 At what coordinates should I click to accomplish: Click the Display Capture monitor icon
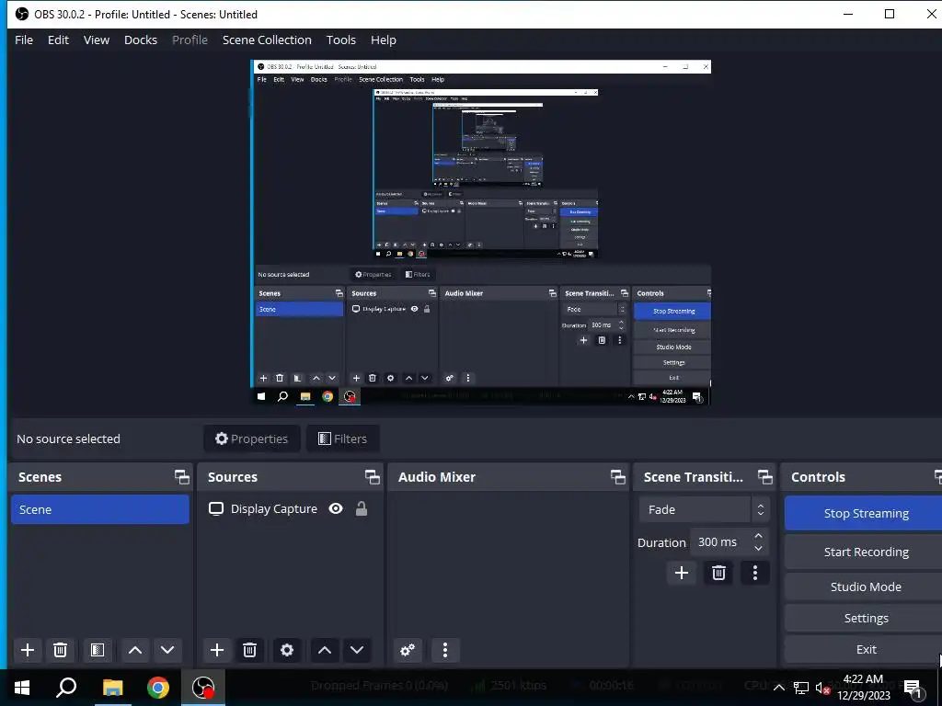point(215,509)
